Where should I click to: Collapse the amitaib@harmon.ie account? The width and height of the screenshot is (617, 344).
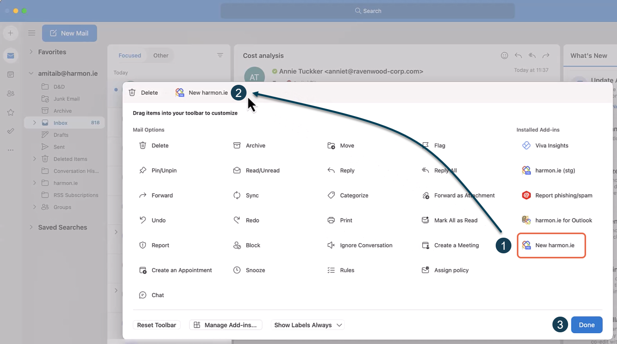pyautogui.click(x=31, y=73)
